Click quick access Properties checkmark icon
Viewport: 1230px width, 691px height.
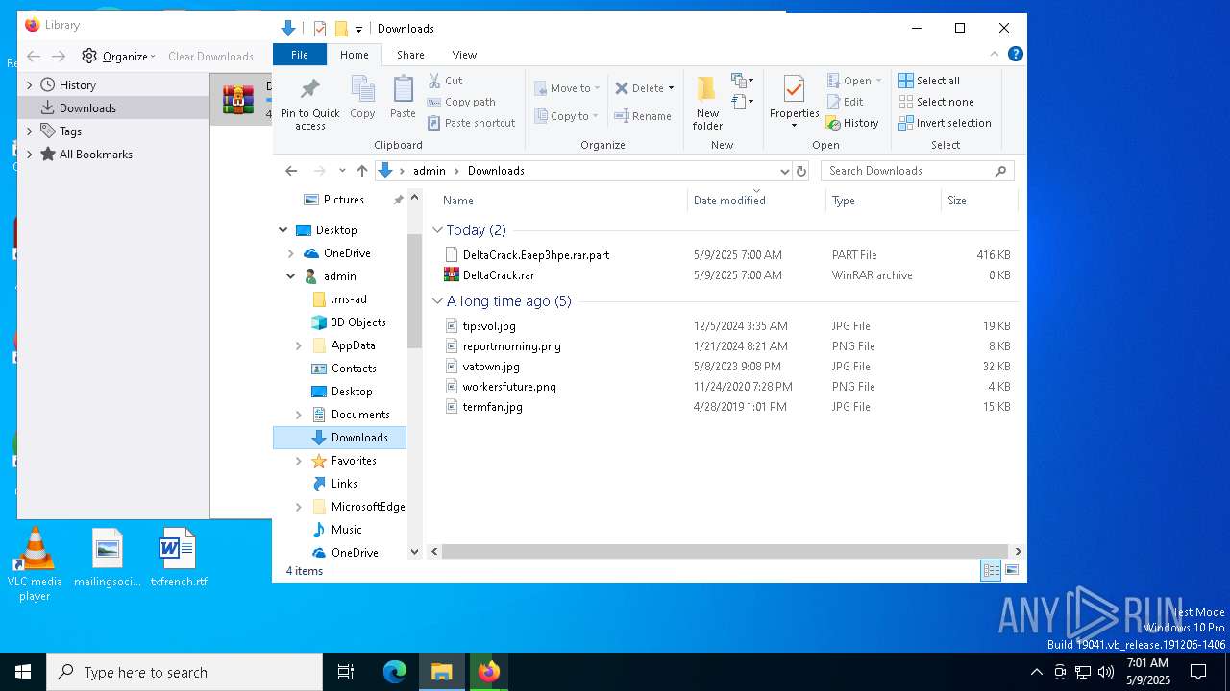tap(320, 29)
